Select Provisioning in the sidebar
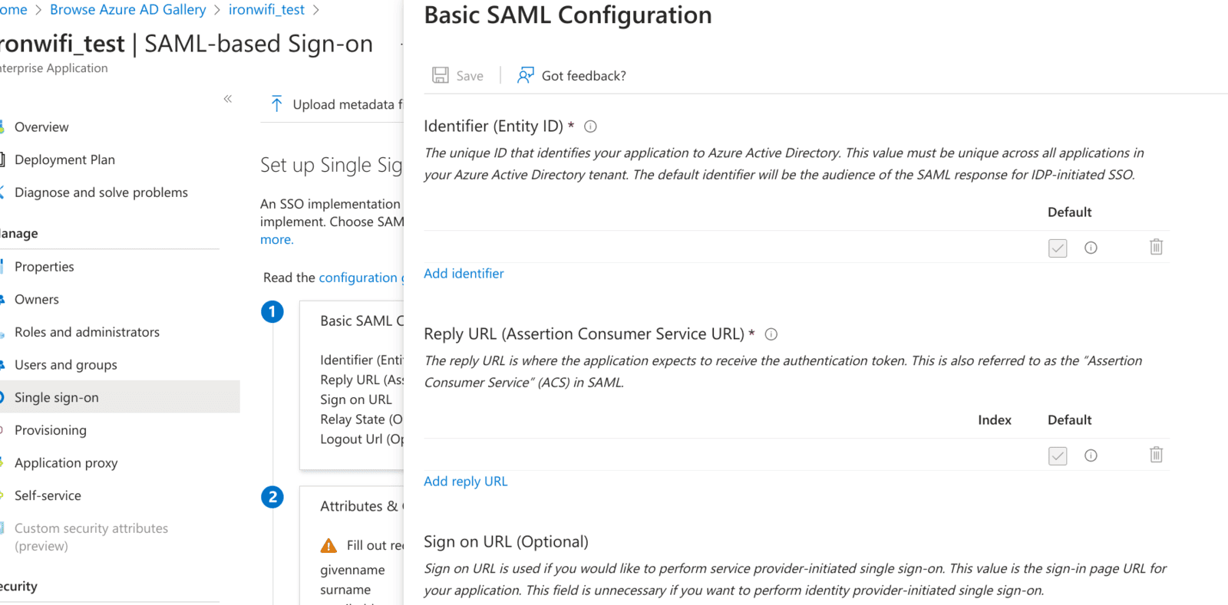Image resolution: width=1228 pixels, height=605 pixels. 51,430
